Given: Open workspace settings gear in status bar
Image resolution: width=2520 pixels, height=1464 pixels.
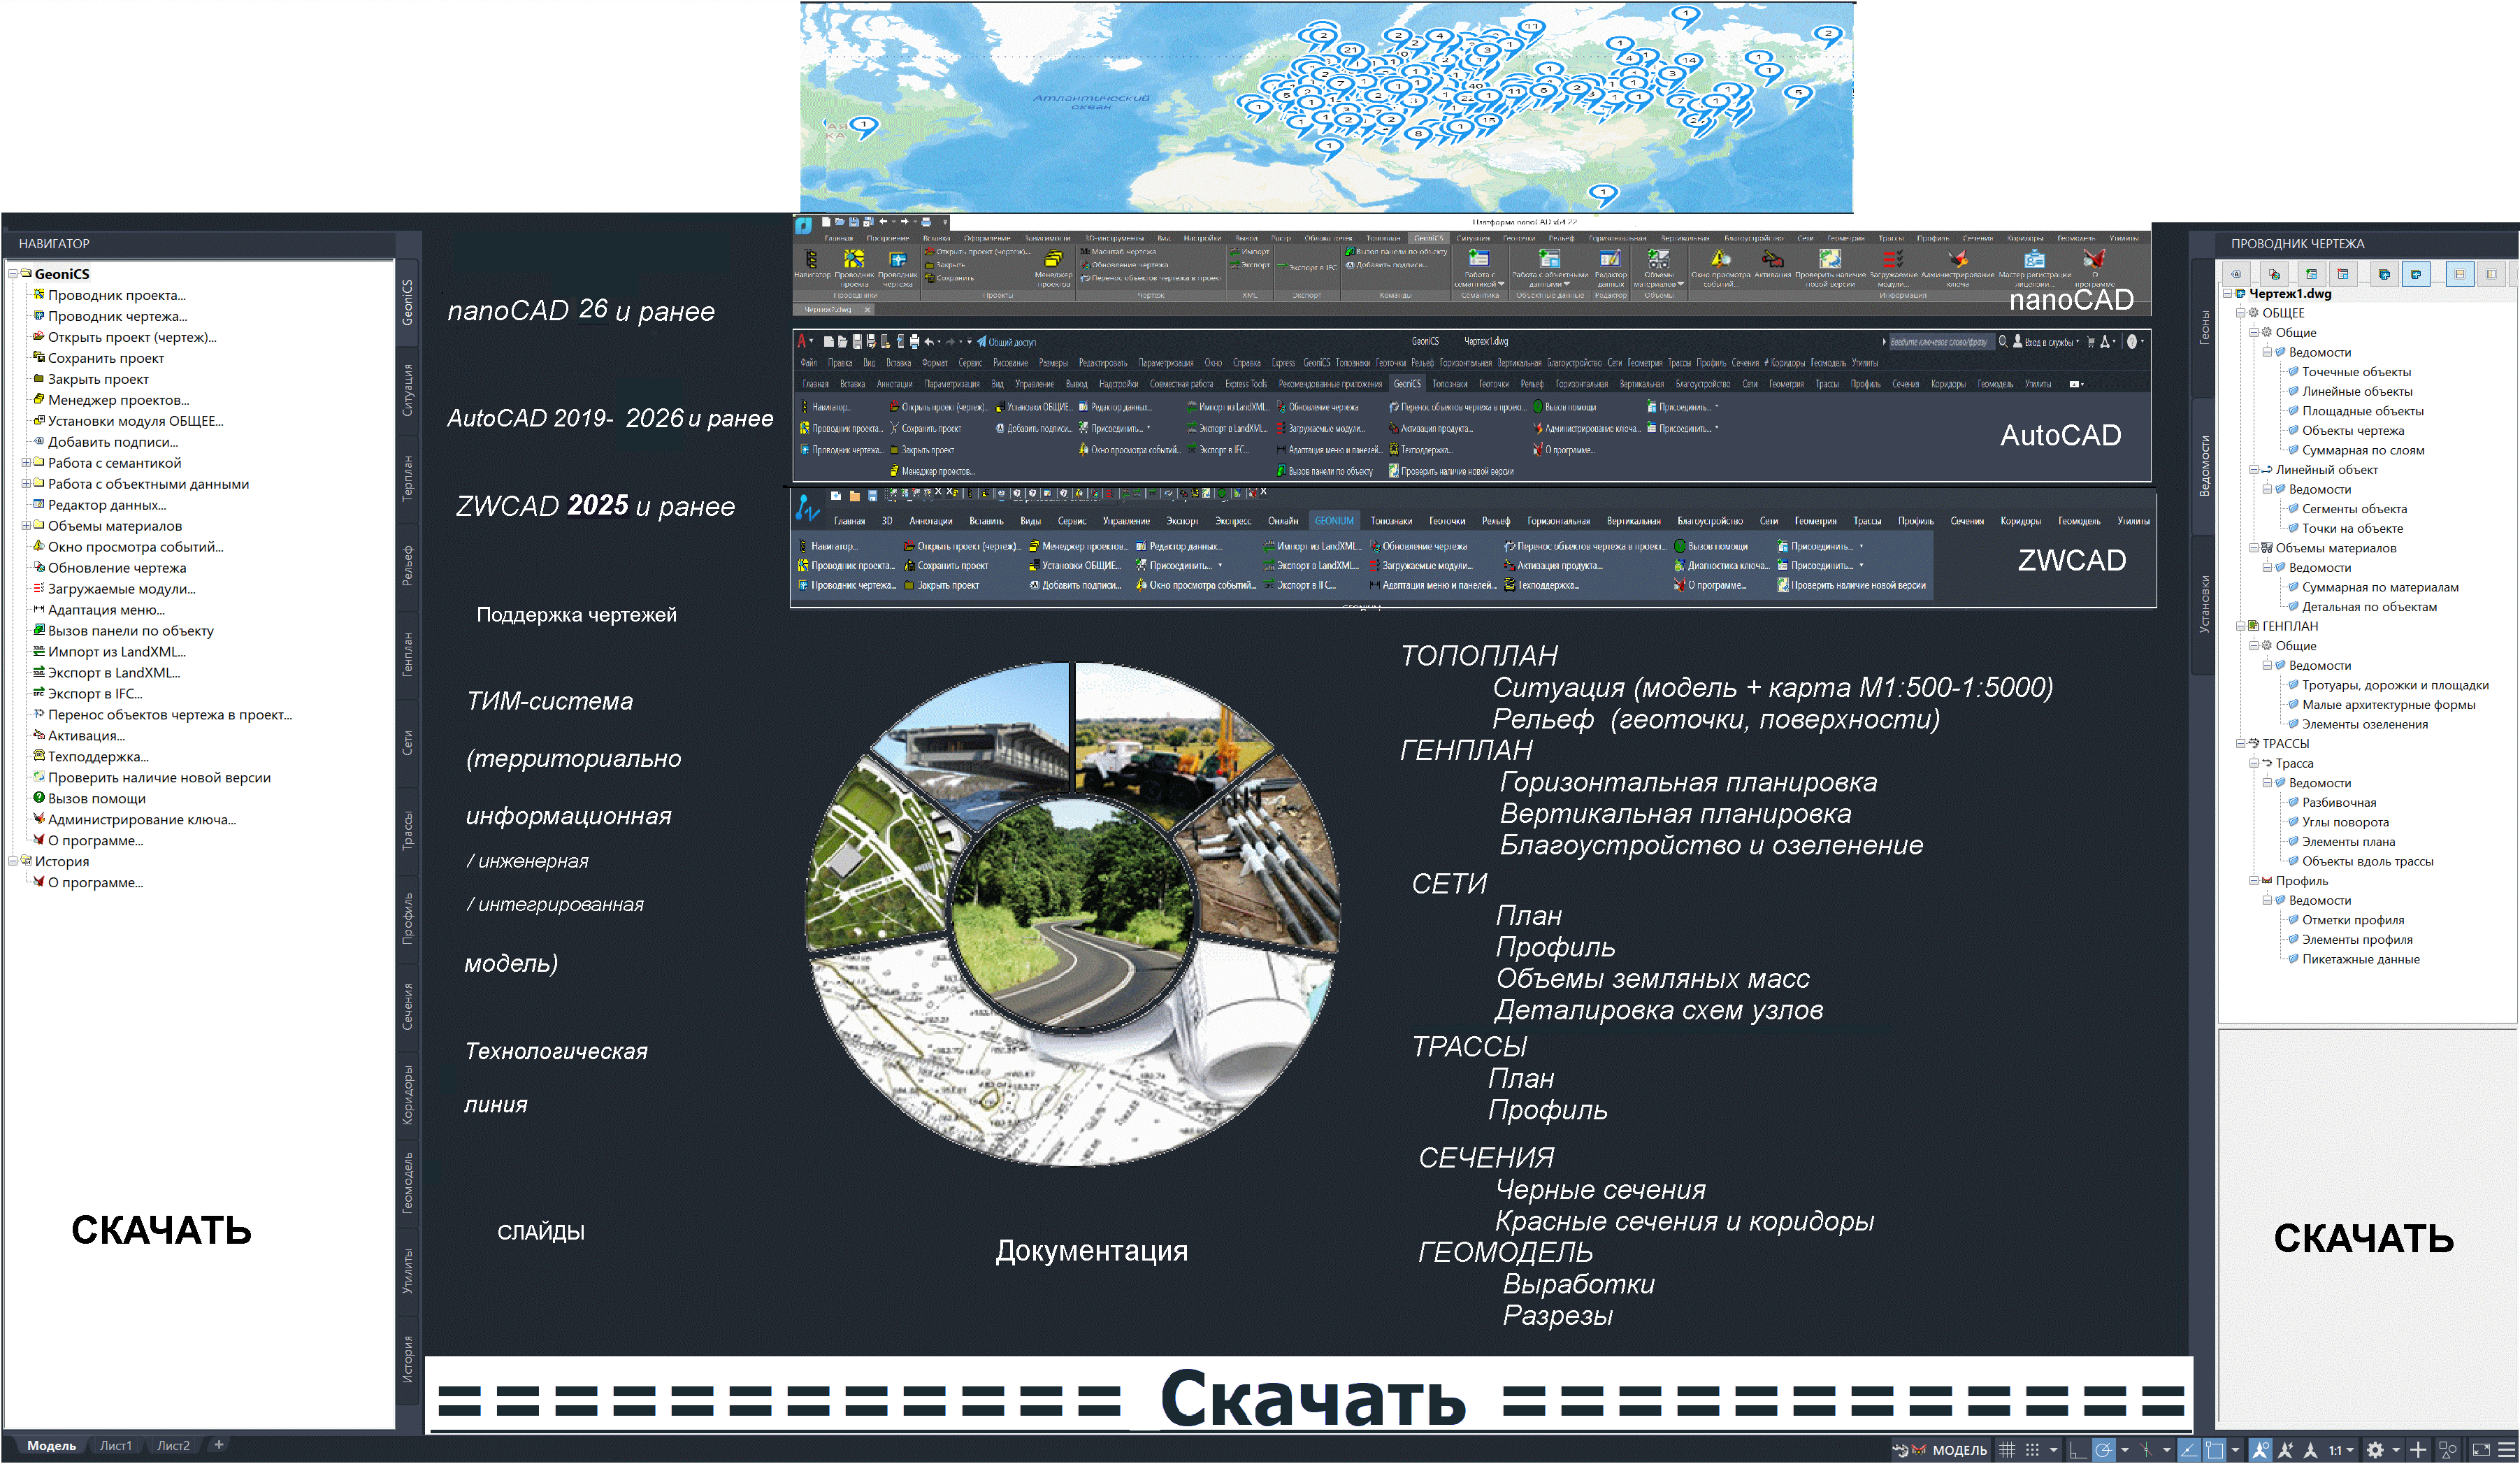Looking at the screenshot, I should point(2376,1450).
